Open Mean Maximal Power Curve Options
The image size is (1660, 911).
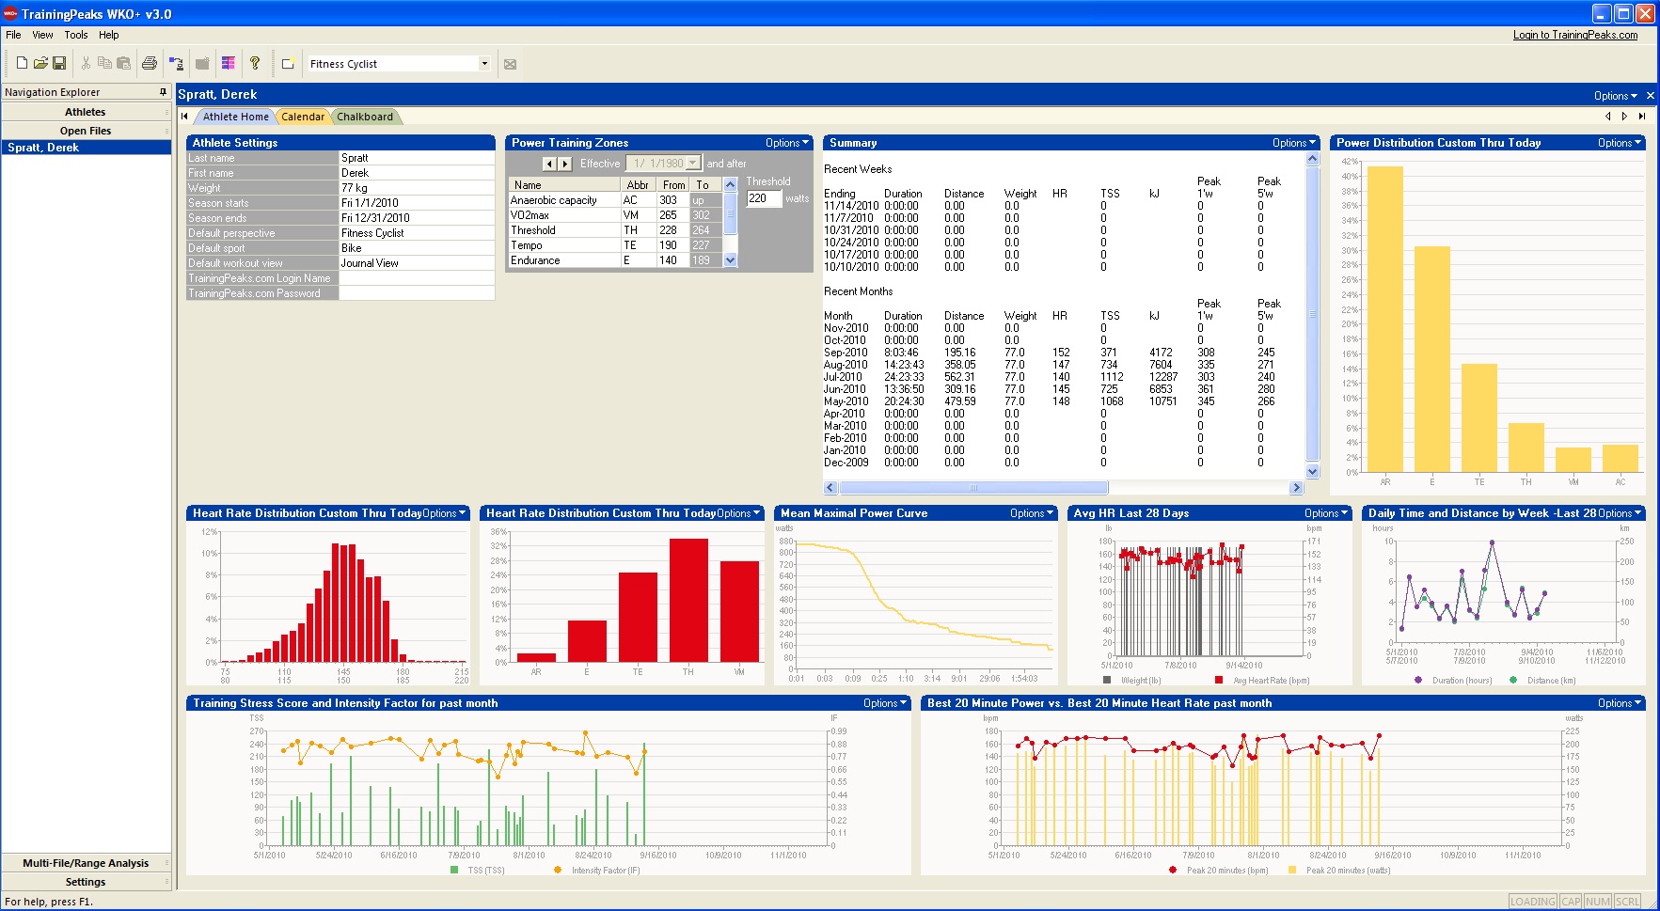(x=1032, y=513)
